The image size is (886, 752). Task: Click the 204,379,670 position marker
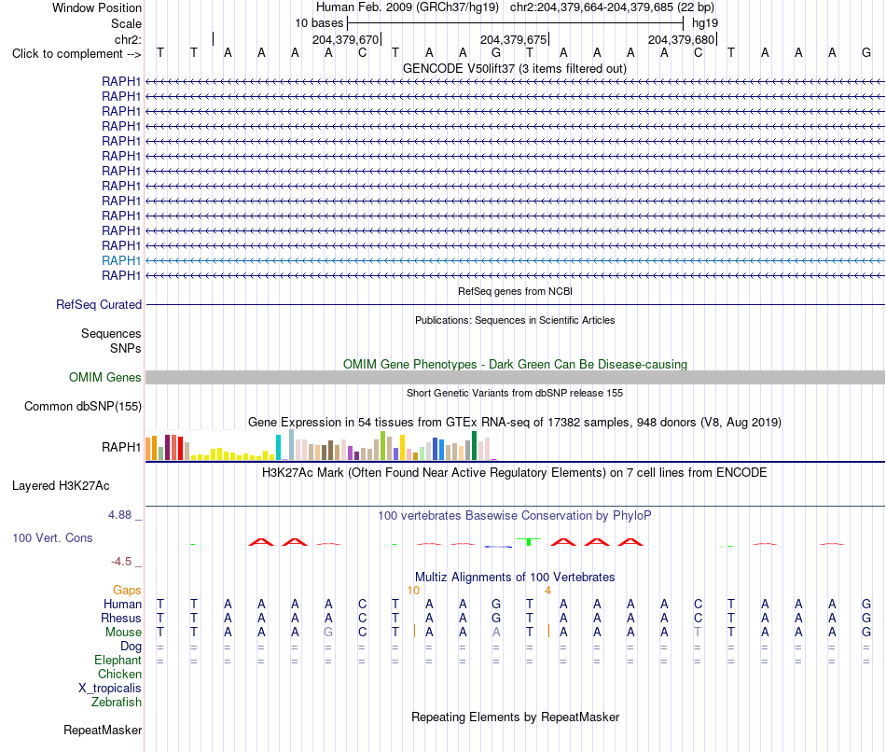pos(345,39)
